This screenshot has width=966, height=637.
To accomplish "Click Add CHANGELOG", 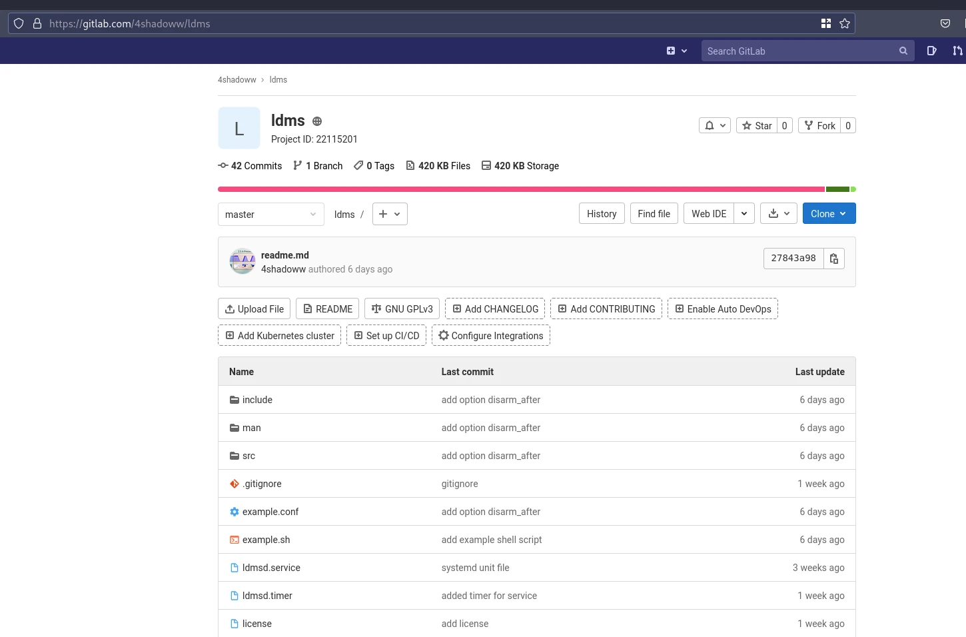I will (495, 309).
